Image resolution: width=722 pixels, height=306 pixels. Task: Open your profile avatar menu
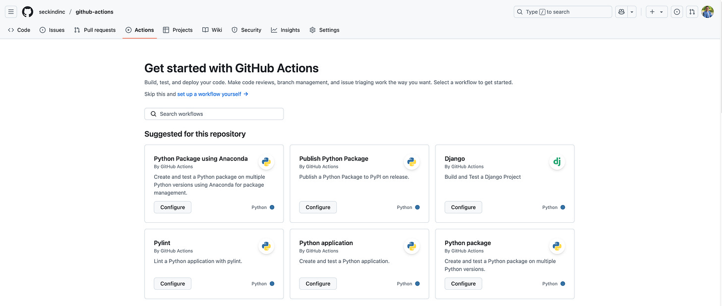pyautogui.click(x=708, y=11)
